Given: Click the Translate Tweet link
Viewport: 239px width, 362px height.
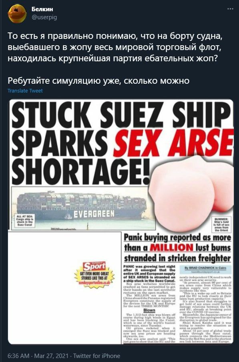Looking at the screenshot, I should (25, 91).
